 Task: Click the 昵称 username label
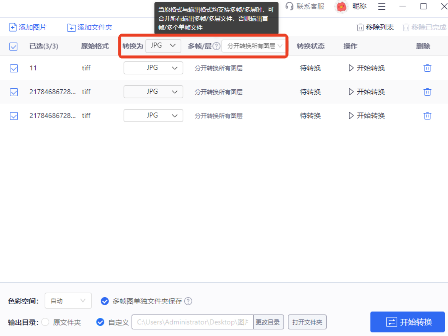(x=359, y=6)
